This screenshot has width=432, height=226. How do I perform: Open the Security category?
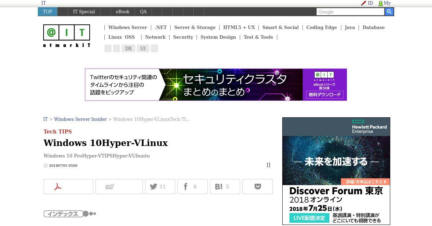point(183,37)
